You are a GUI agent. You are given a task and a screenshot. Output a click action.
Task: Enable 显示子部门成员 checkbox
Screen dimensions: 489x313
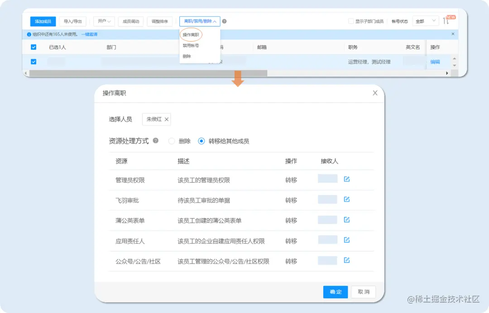tap(351, 21)
